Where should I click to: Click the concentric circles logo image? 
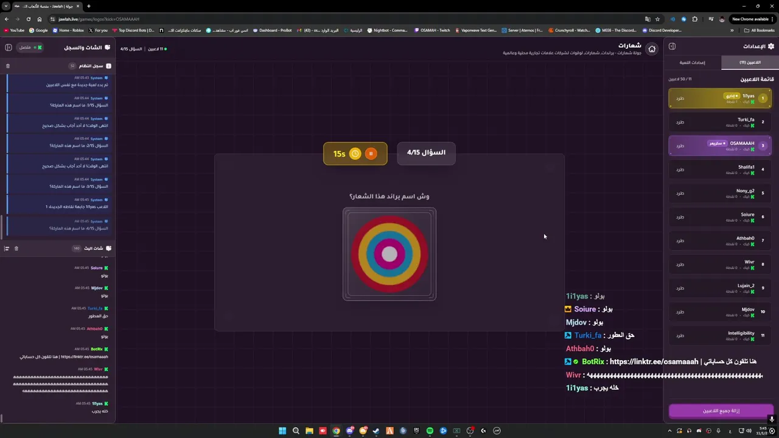tap(389, 254)
